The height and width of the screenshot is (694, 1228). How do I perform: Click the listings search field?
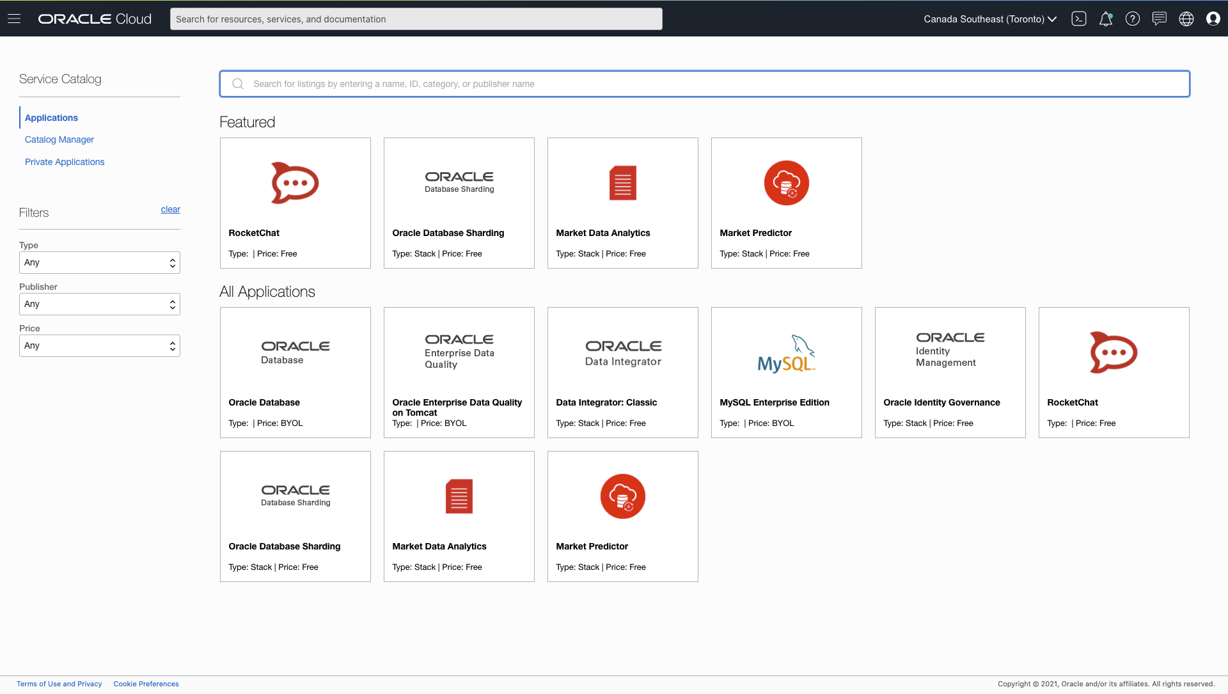(x=704, y=84)
